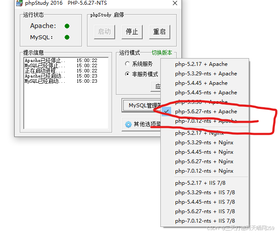Choose php-5.4.45-nts + Apache

[x=205, y=93]
